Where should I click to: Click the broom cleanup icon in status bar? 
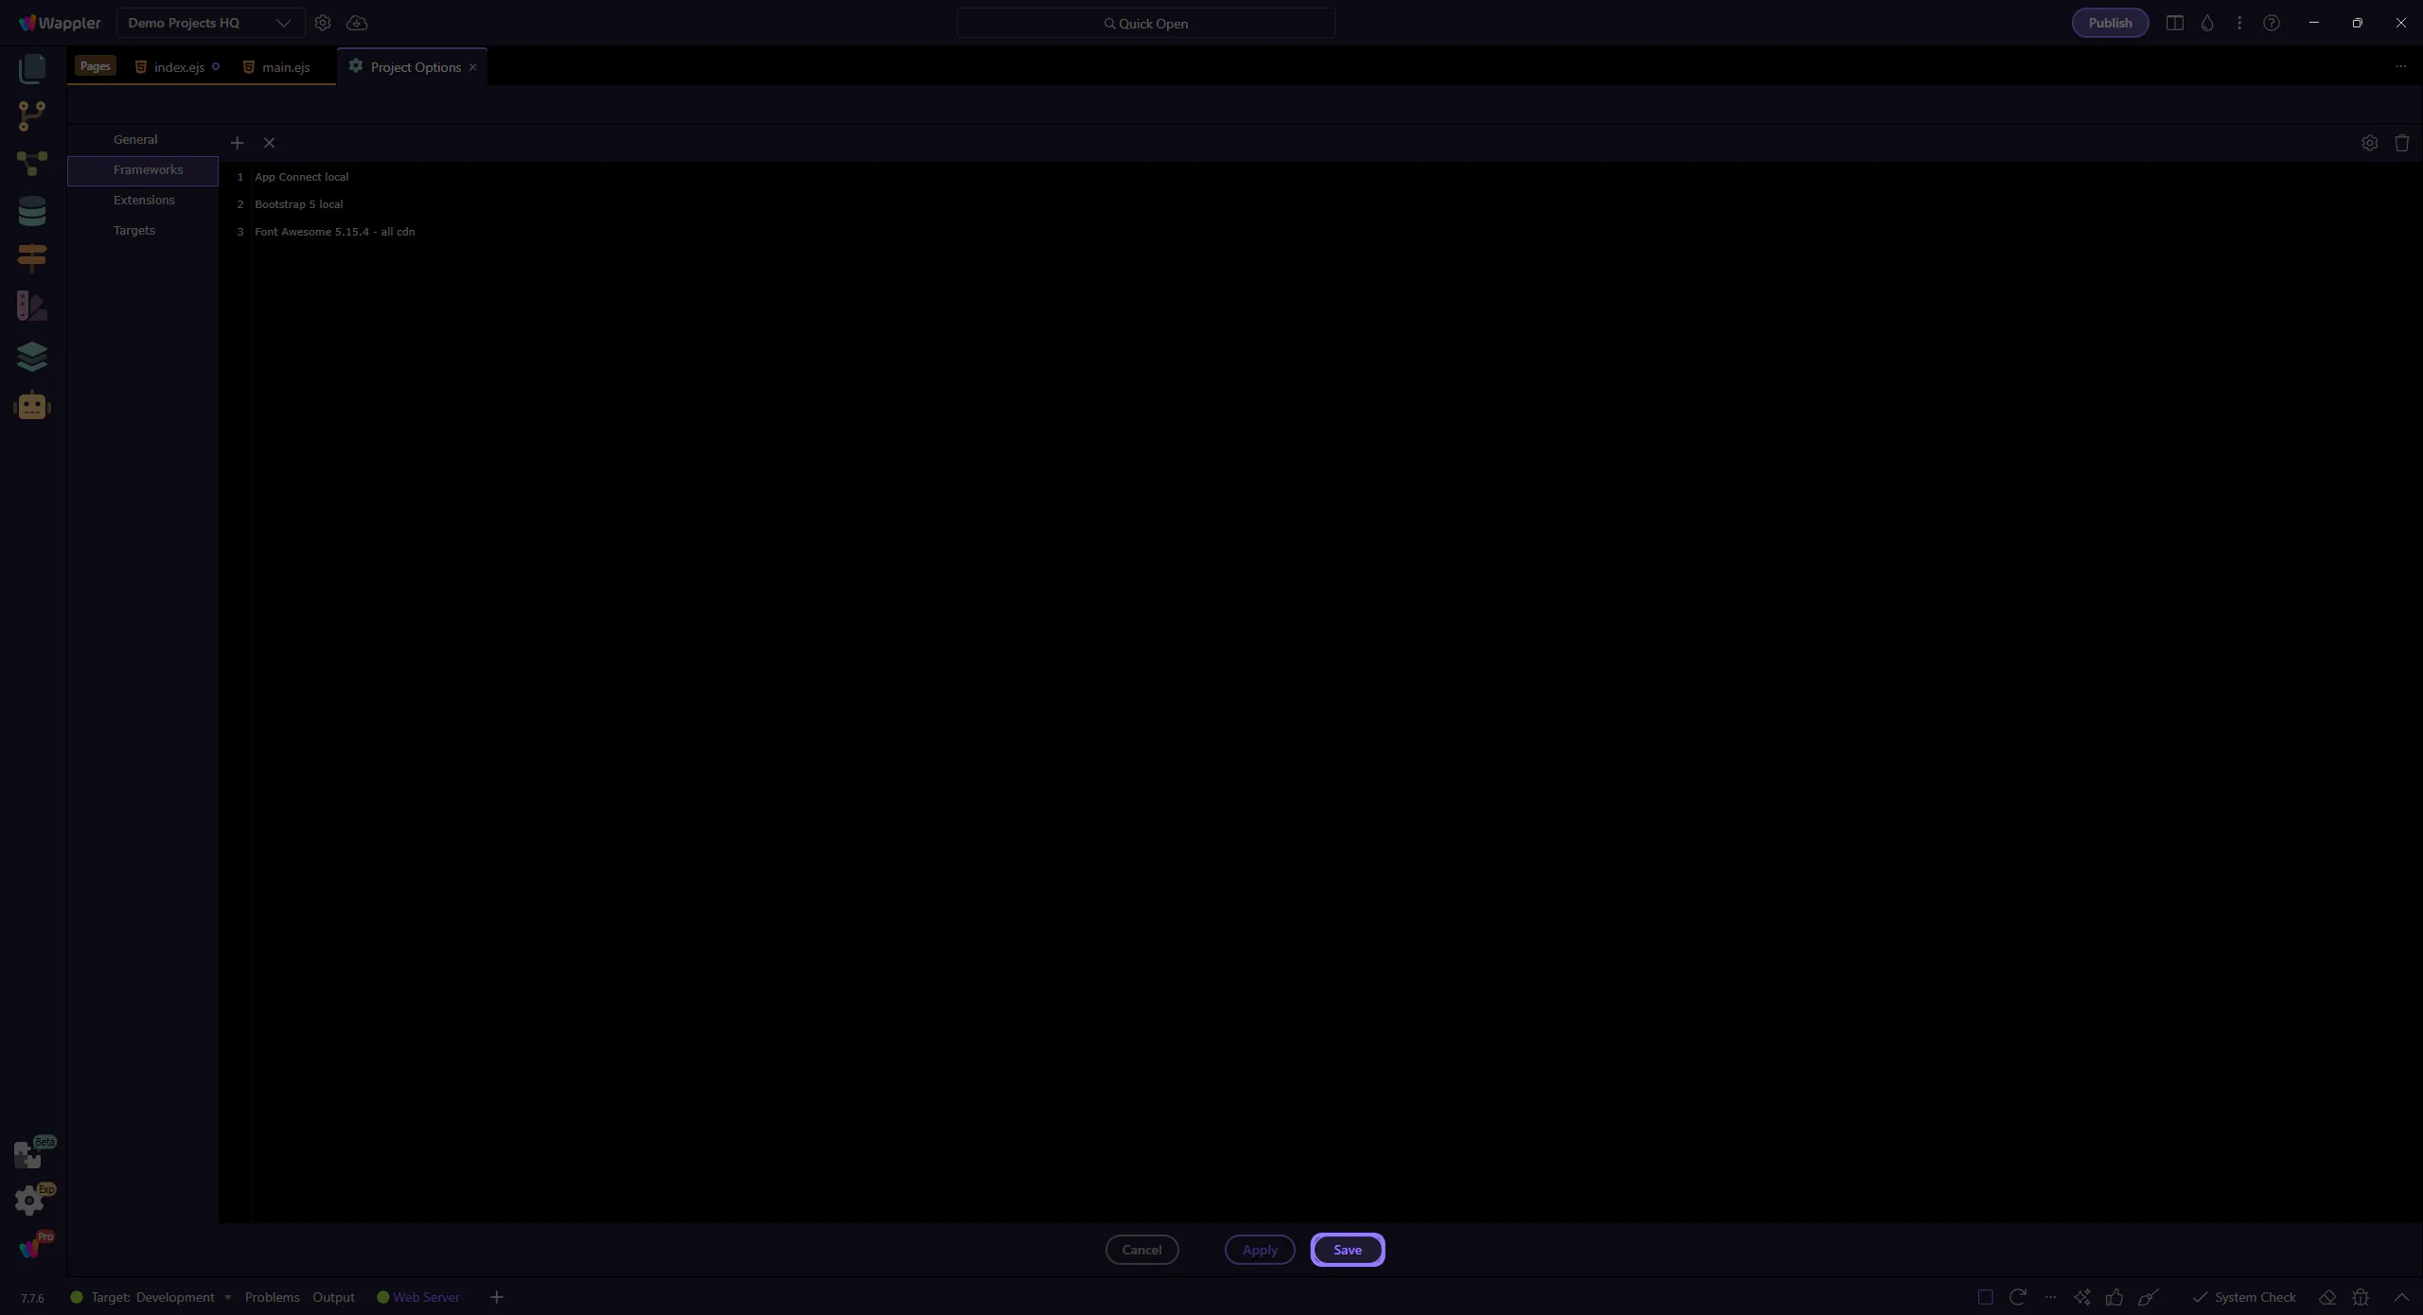tap(2148, 1297)
